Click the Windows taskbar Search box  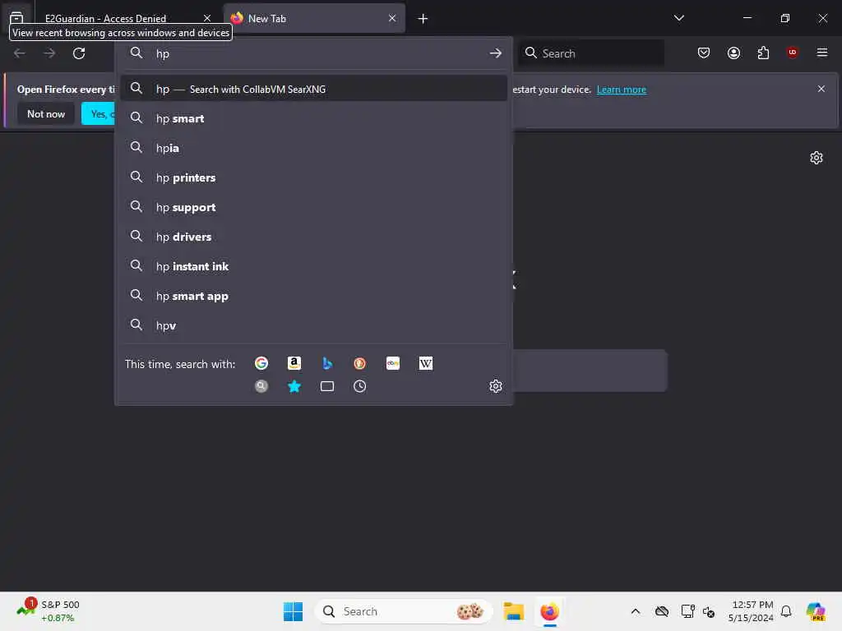point(403,611)
